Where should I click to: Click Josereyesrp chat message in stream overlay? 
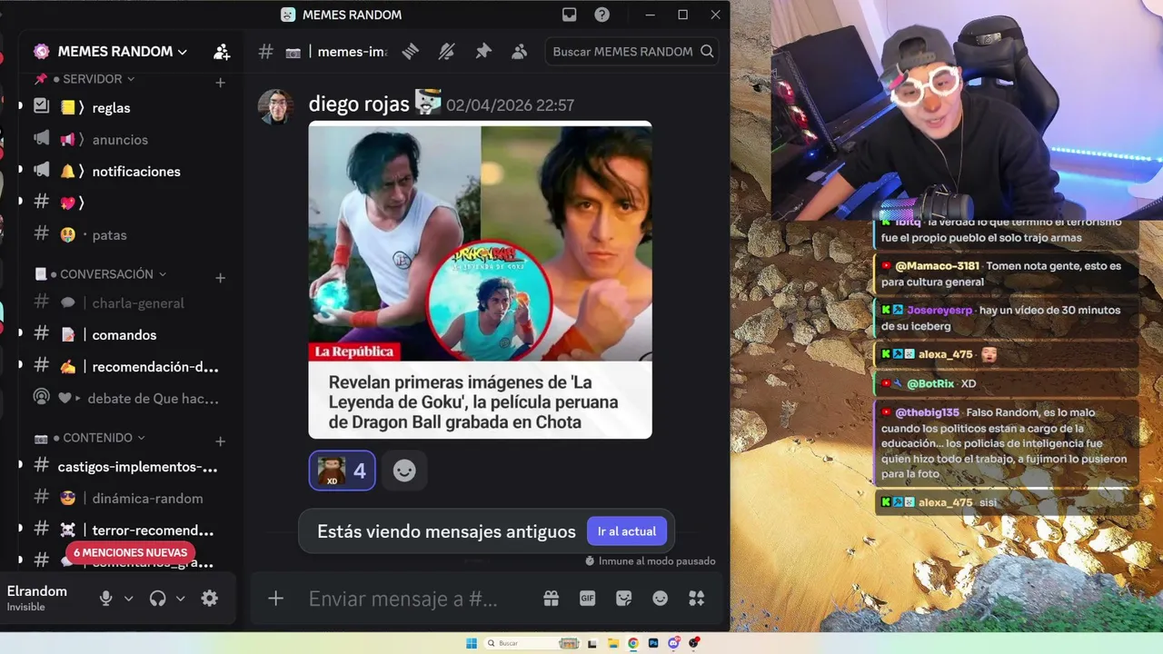coord(1005,318)
